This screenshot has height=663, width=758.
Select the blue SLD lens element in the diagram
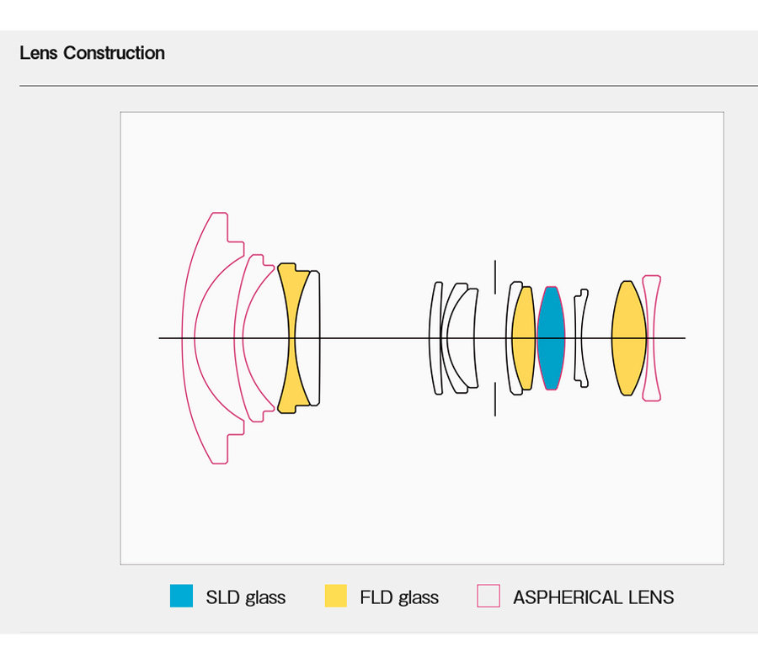(551, 337)
